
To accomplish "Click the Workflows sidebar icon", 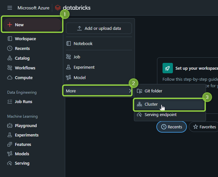I will (10, 68).
